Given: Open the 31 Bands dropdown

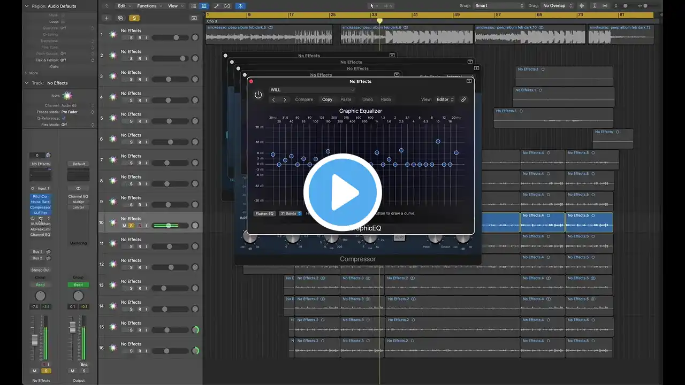Looking at the screenshot, I should coord(290,213).
